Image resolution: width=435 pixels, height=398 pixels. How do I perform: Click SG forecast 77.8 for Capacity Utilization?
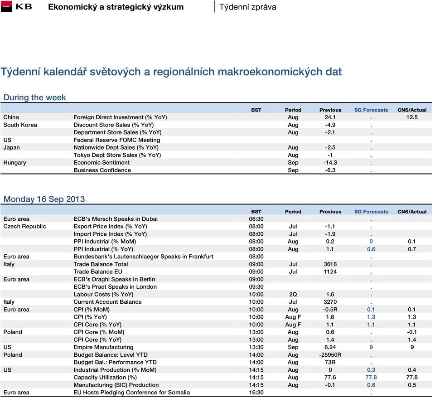pyautogui.click(x=371, y=378)
